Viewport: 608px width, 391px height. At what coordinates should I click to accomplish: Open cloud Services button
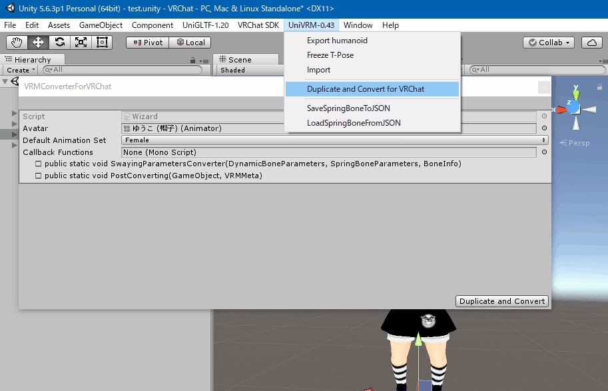click(592, 43)
